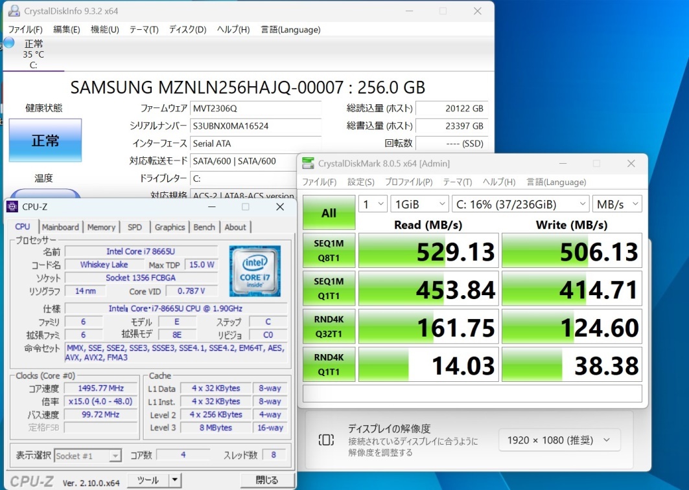Click the firmware field MVT2306Q
The width and height of the screenshot is (689, 490).
256,108
